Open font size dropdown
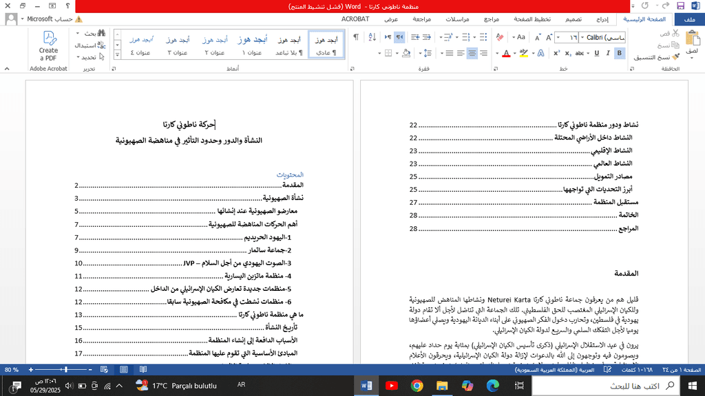 point(558,37)
